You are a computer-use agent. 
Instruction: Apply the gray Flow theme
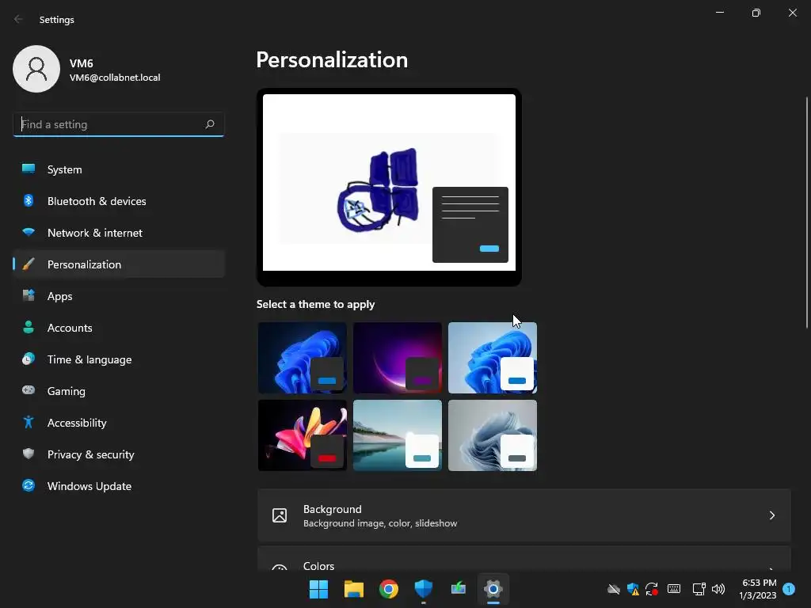[493, 435]
